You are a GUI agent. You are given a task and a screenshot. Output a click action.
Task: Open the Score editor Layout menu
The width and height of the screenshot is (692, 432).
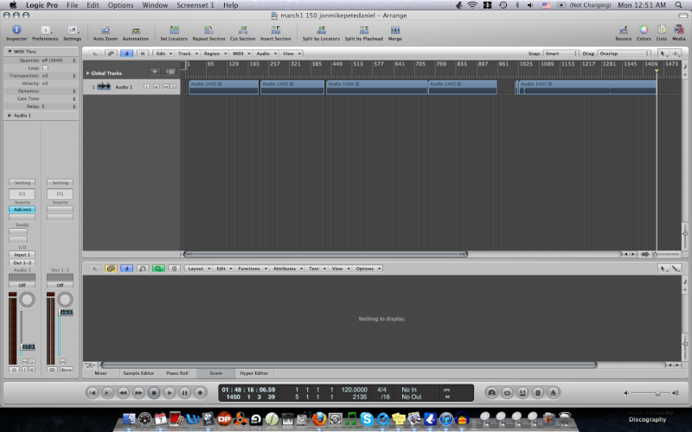pyautogui.click(x=198, y=269)
